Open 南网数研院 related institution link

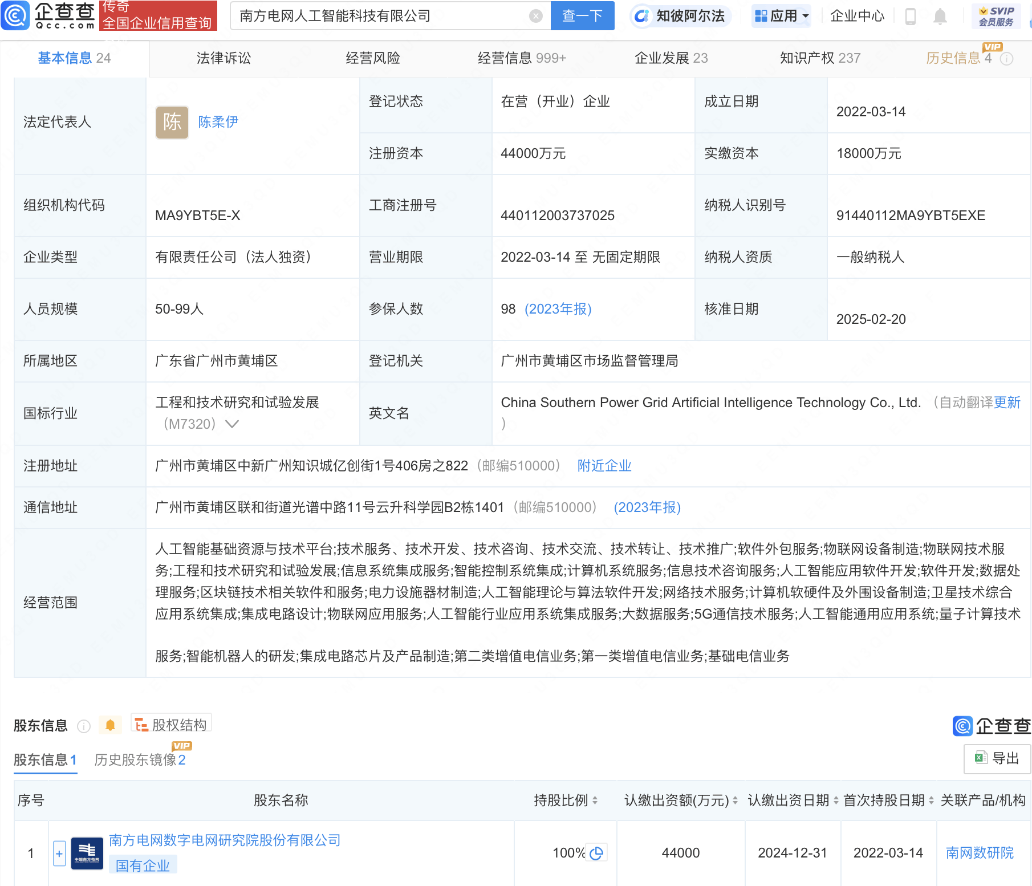click(x=980, y=853)
